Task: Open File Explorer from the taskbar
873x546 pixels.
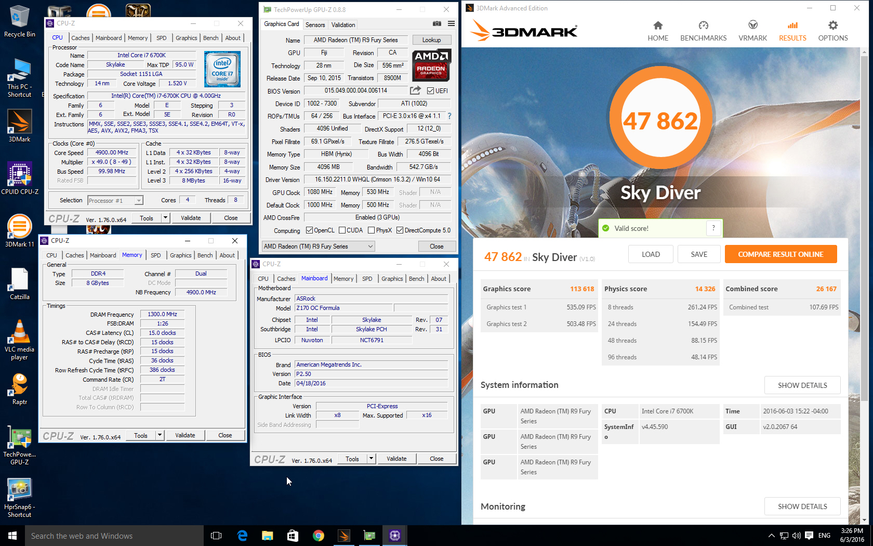Action: (x=267, y=536)
